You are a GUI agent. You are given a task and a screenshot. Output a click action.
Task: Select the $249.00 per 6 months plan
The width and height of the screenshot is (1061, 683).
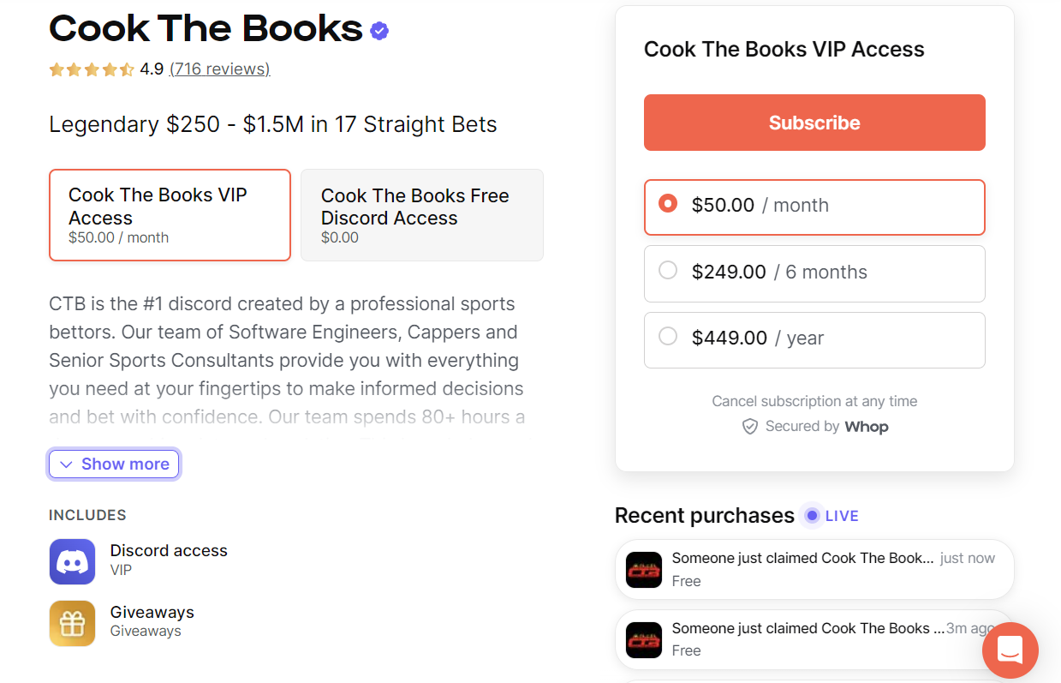pos(668,272)
